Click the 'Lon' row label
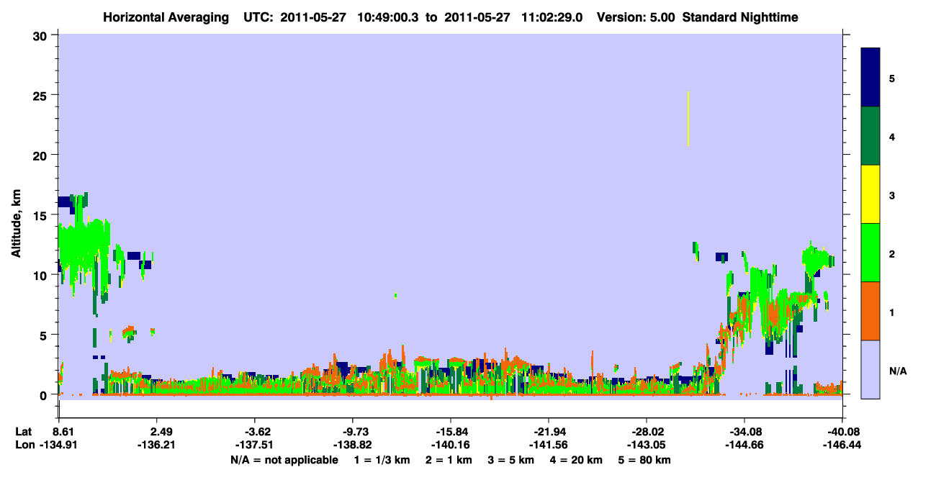 point(24,445)
